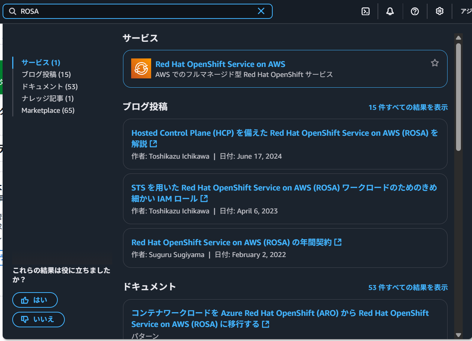The height and width of the screenshot is (341, 472).
Task: Click the ドキュメント section heading
Action: click(x=149, y=286)
